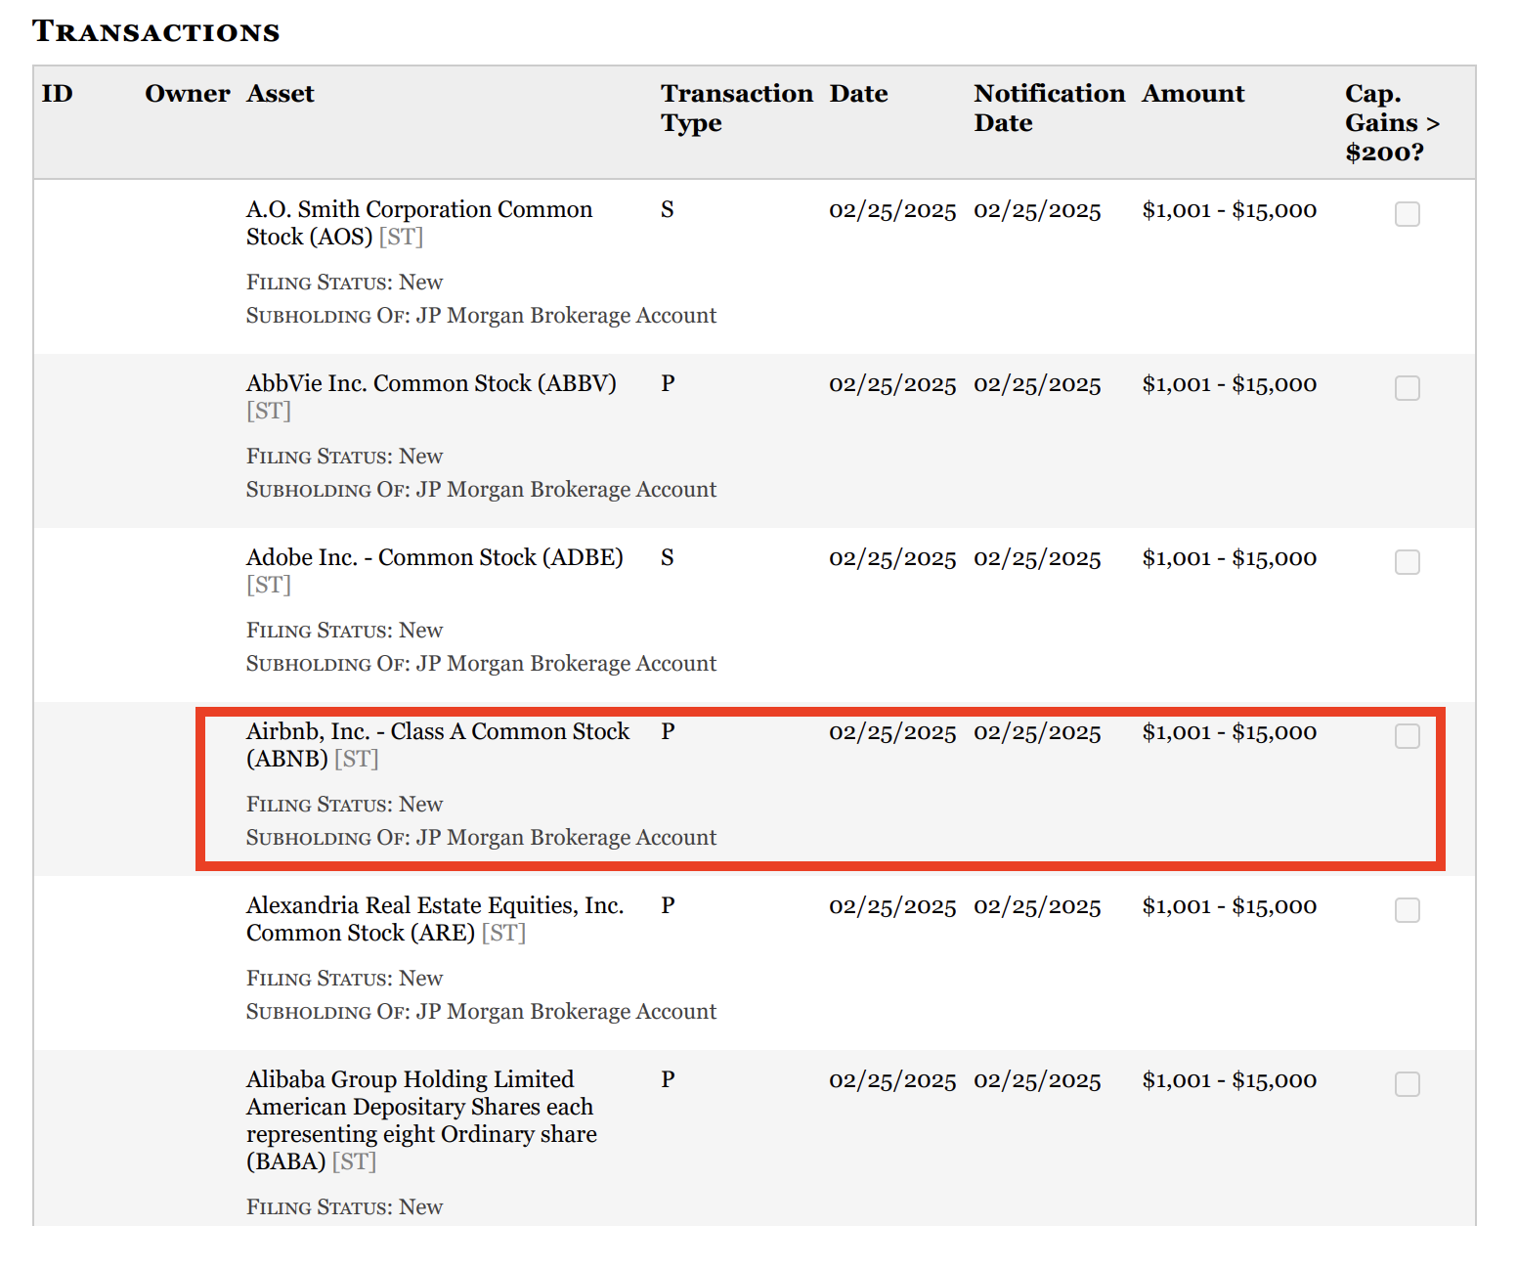The image size is (1517, 1269).
Task: Click the ID column header
Action: 58,94
